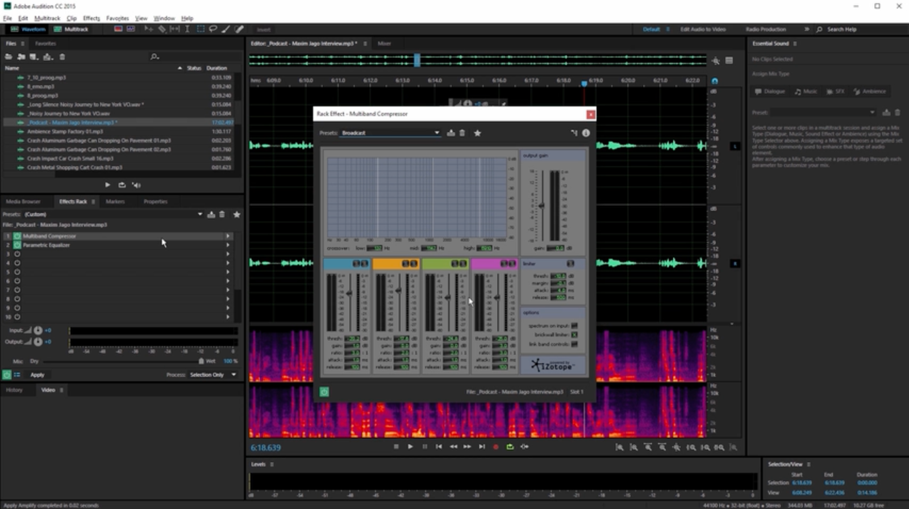909x509 pixels.
Task: Delete Effects Rack preset trash icon
Action: pyautogui.click(x=222, y=214)
